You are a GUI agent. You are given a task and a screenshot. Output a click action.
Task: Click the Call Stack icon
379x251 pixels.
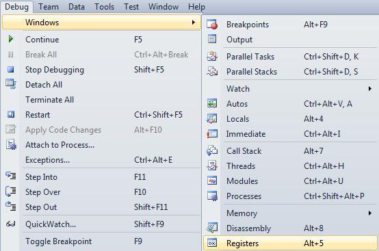(x=212, y=151)
